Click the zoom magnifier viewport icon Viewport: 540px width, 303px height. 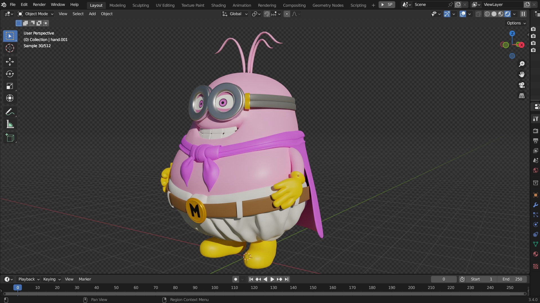tap(522, 64)
